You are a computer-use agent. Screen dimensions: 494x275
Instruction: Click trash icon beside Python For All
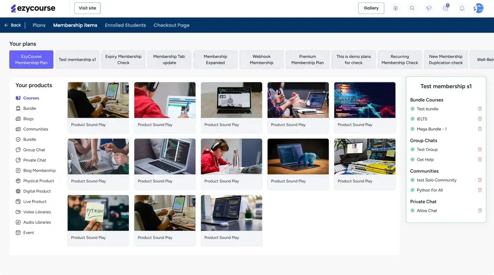[480, 190]
